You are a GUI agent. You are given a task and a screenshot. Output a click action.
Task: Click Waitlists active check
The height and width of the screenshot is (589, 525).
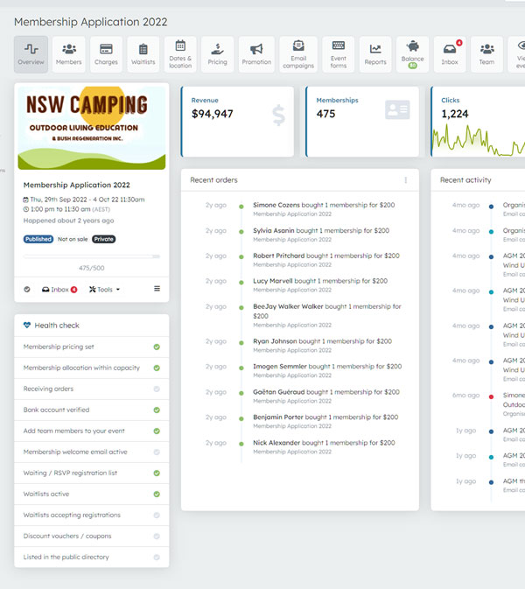157,494
